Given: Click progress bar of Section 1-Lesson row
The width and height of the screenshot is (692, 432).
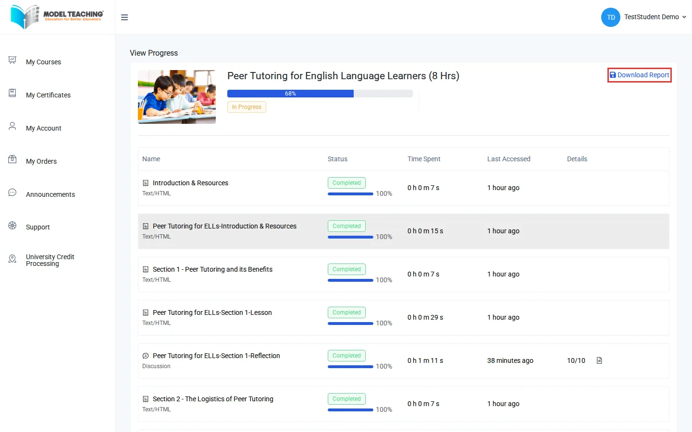Looking at the screenshot, I should pos(350,324).
